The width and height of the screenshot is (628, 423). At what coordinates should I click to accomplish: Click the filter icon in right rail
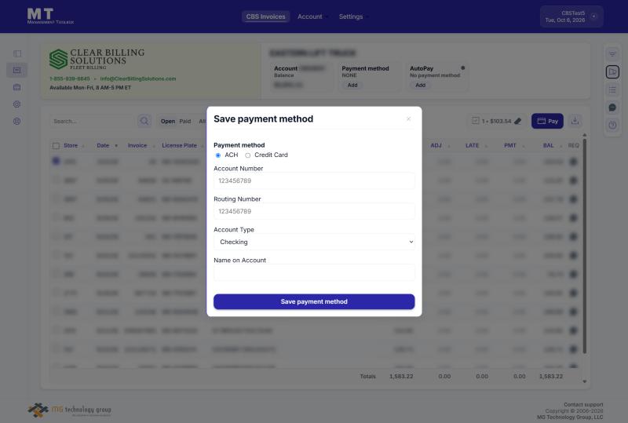[612, 54]
